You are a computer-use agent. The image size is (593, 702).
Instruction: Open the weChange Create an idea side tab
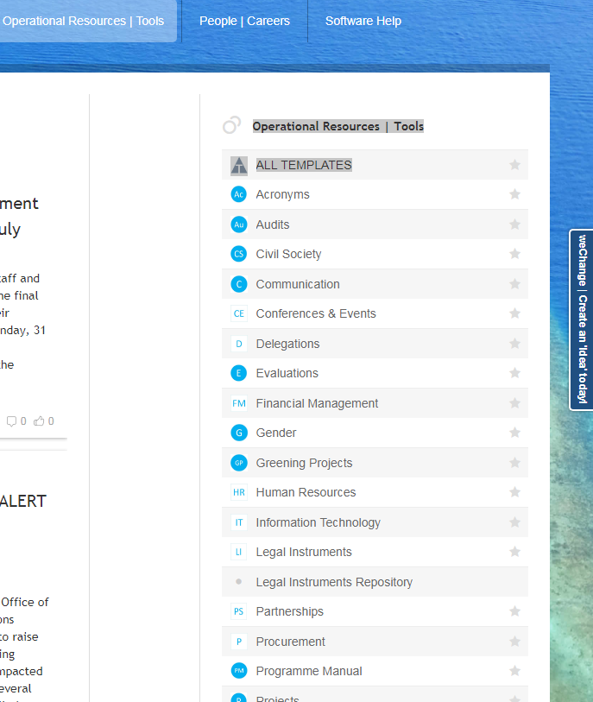tap(582, 319)
